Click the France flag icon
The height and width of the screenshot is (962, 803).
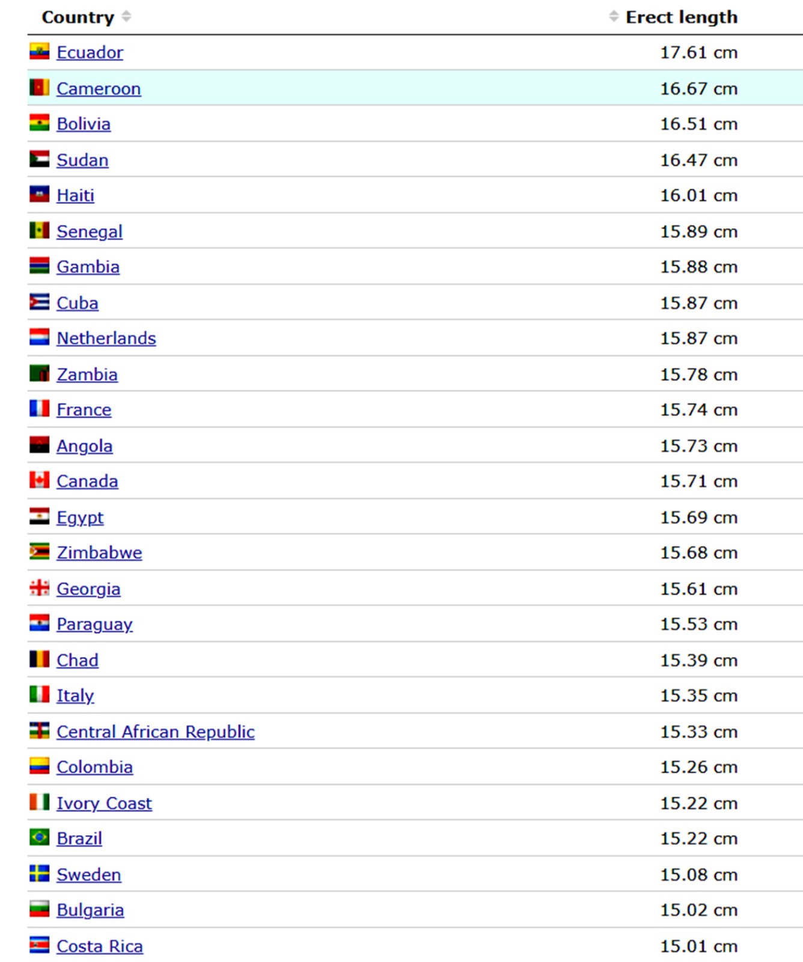(x=39, y=409)
